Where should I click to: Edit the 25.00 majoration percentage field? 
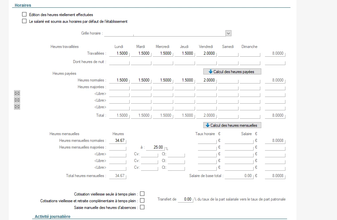click(155, 148)
